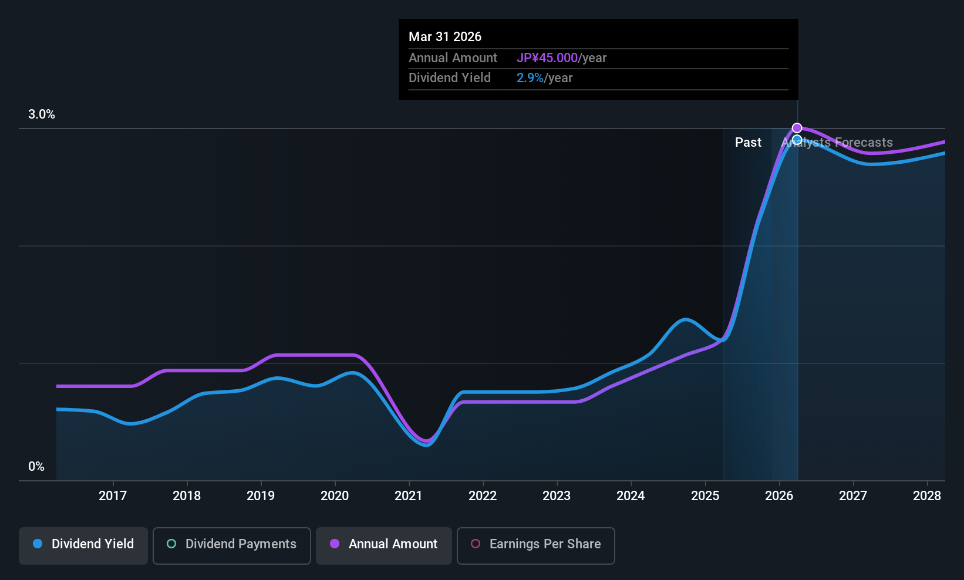Click the Mar 31 2026 tooltip date
Screen dimensions: 964x580
445,37
